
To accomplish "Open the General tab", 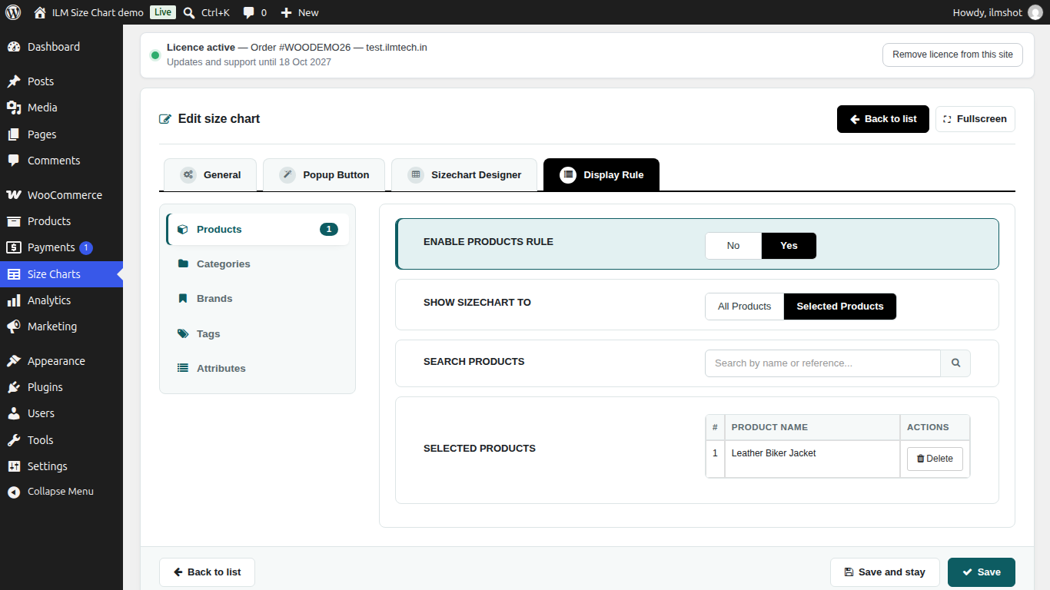I will 210,175.
